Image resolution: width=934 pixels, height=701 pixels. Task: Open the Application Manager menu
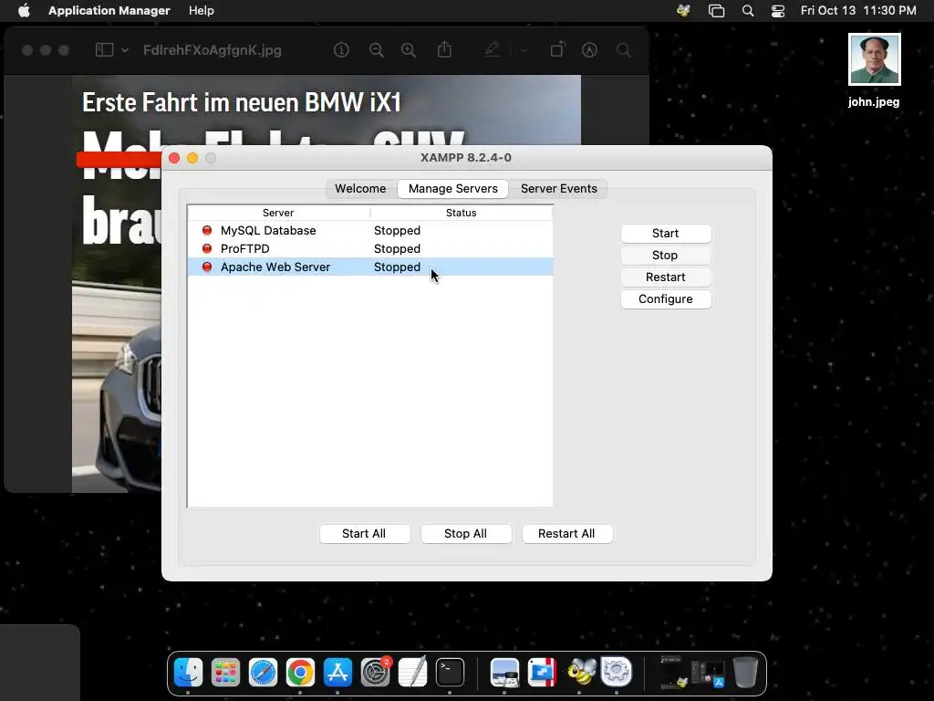point(109,11)
